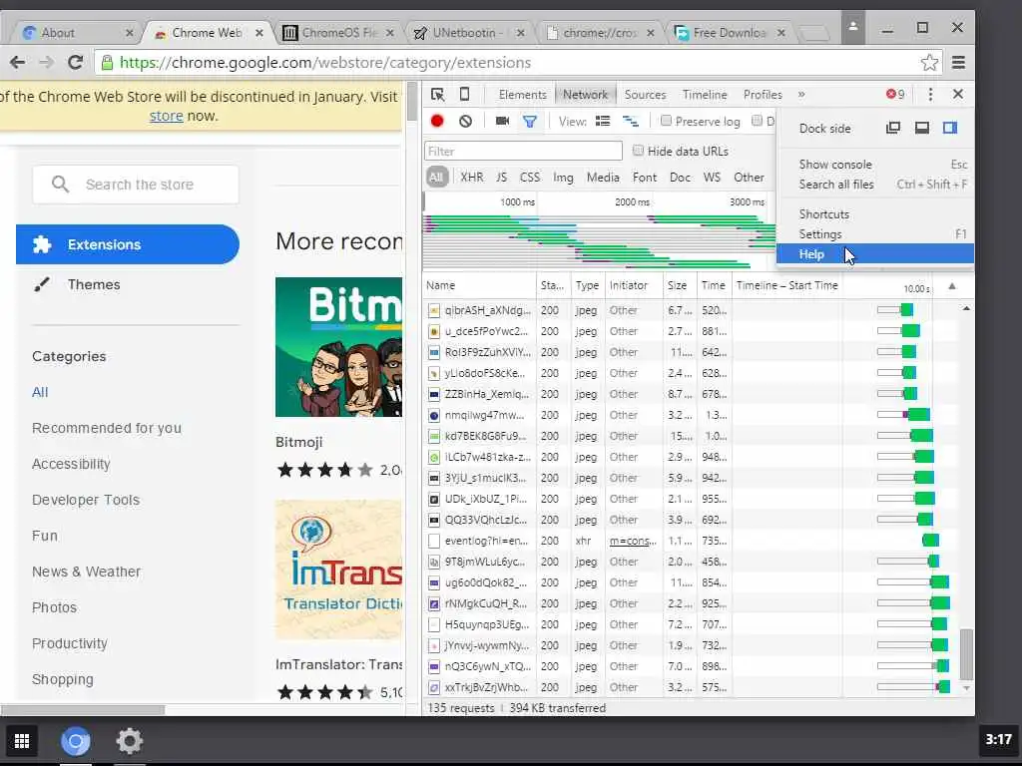The width and height of the screenshot is (1022, 766).
Task: Toggle device mode phone icon
Action: point(464,95)
